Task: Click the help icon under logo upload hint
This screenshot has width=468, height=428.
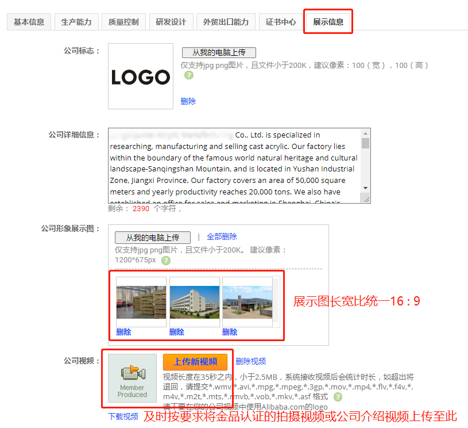Action: pyautogui.click(x=188, y=75)
